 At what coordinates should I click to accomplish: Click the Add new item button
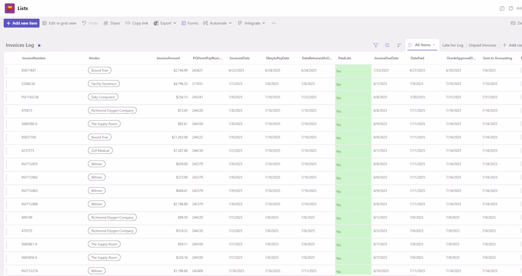coord(22,23)
